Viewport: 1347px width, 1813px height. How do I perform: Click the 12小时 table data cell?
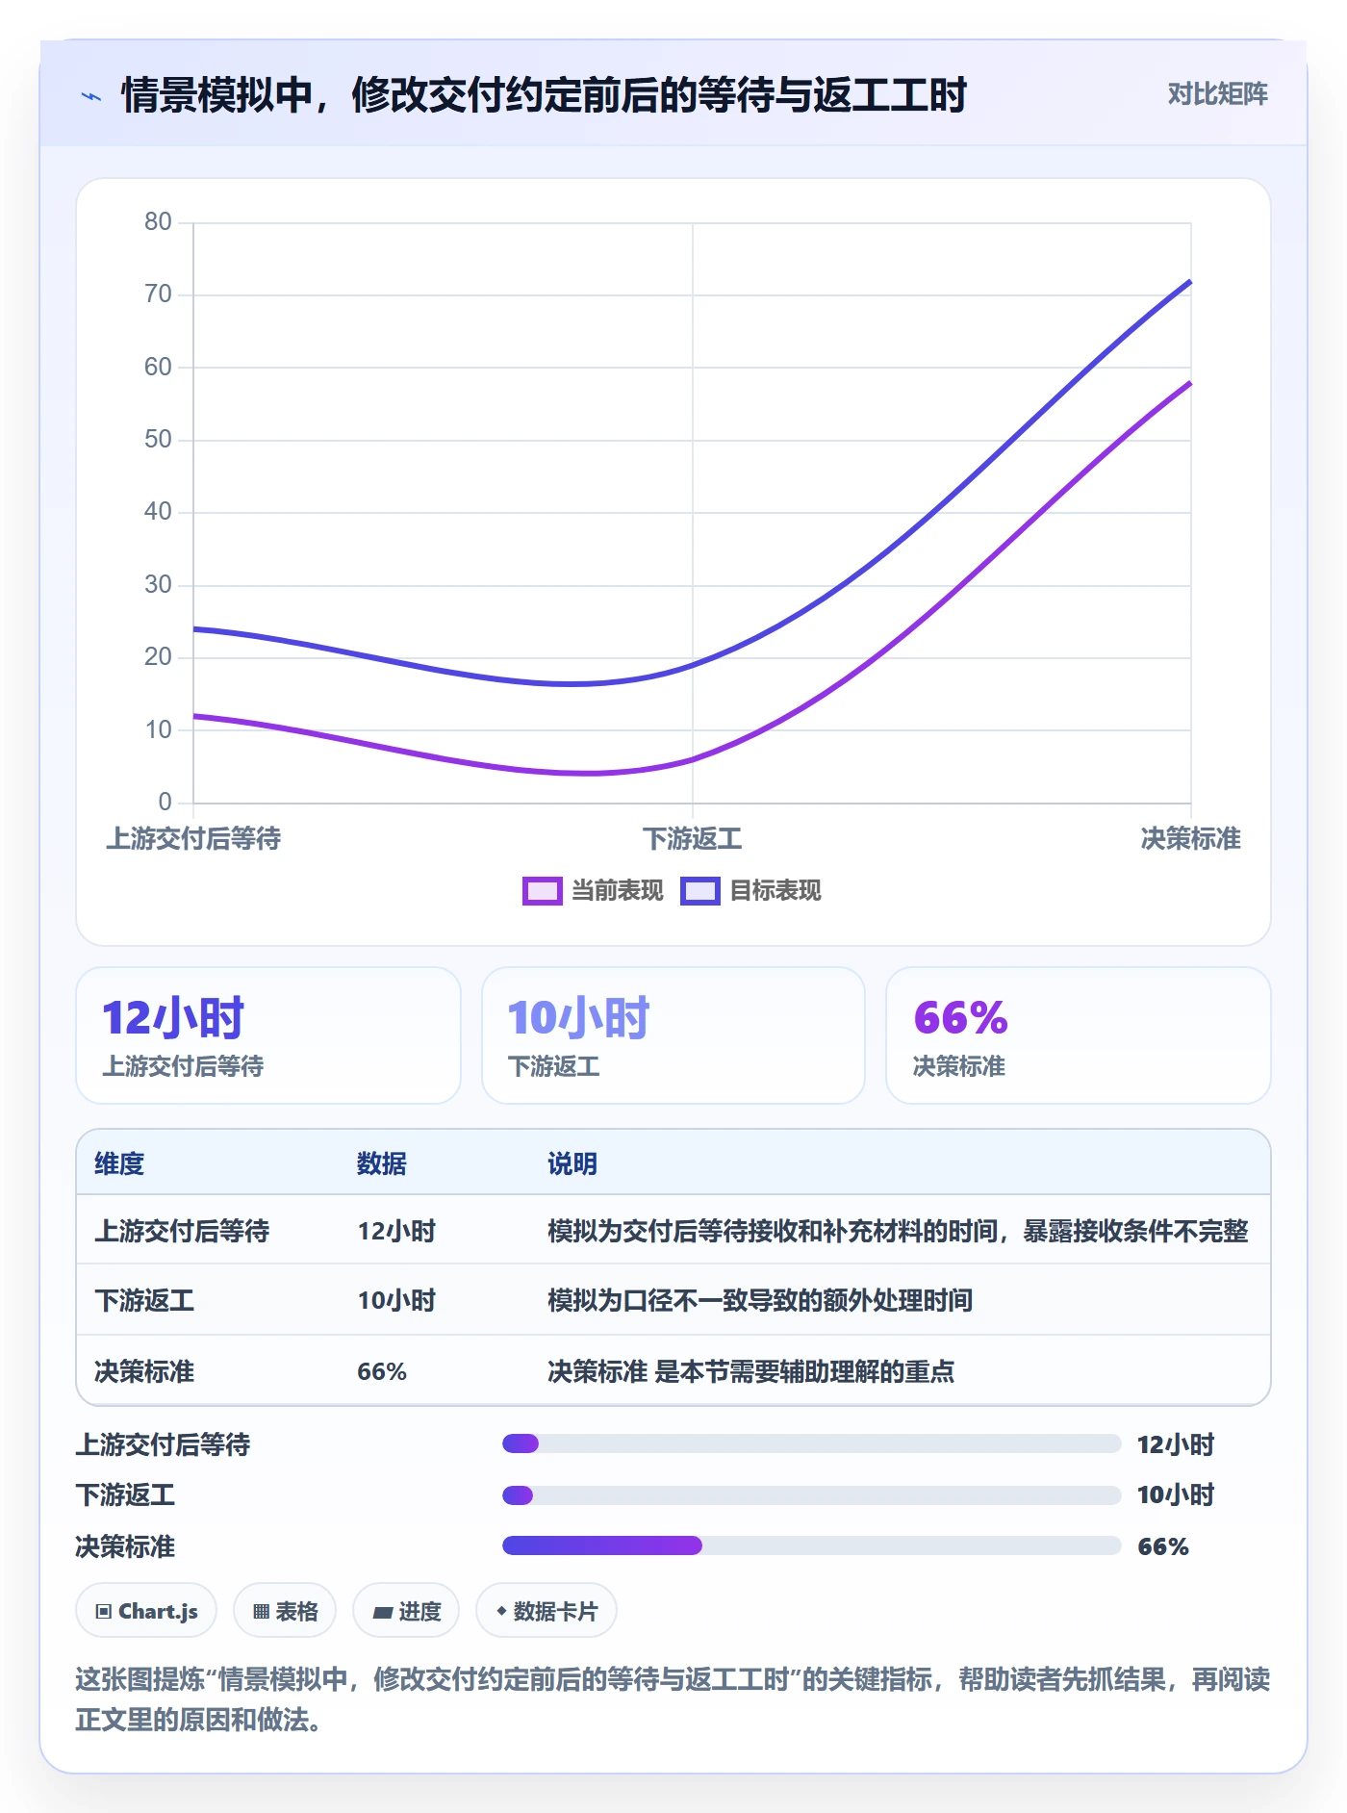396,1231
